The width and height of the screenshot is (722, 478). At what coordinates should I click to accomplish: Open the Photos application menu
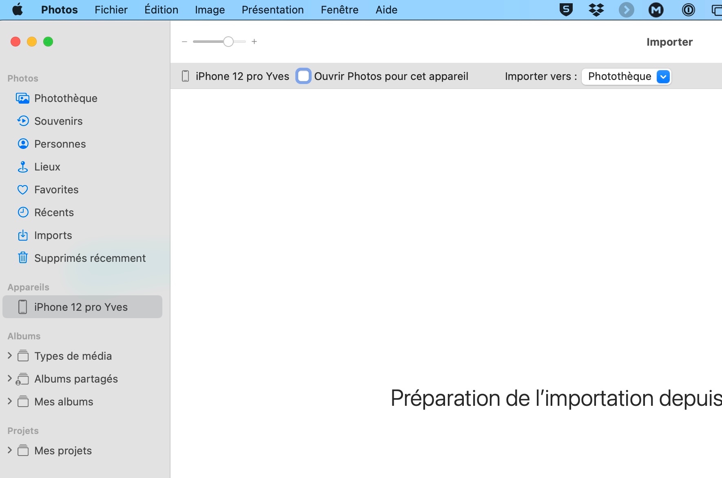pyautogui.click(x=60, y=10)
